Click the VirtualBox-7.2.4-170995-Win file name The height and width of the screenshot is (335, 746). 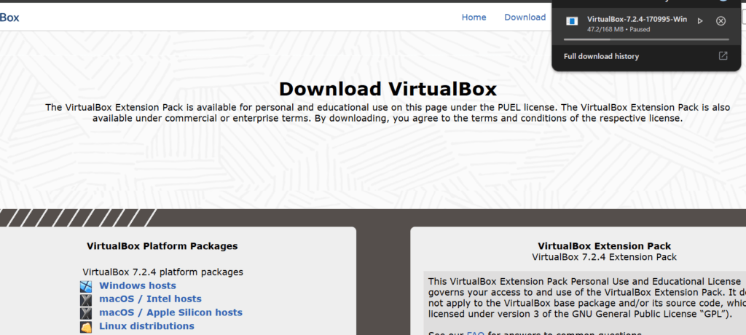click(x=636, y=19)
